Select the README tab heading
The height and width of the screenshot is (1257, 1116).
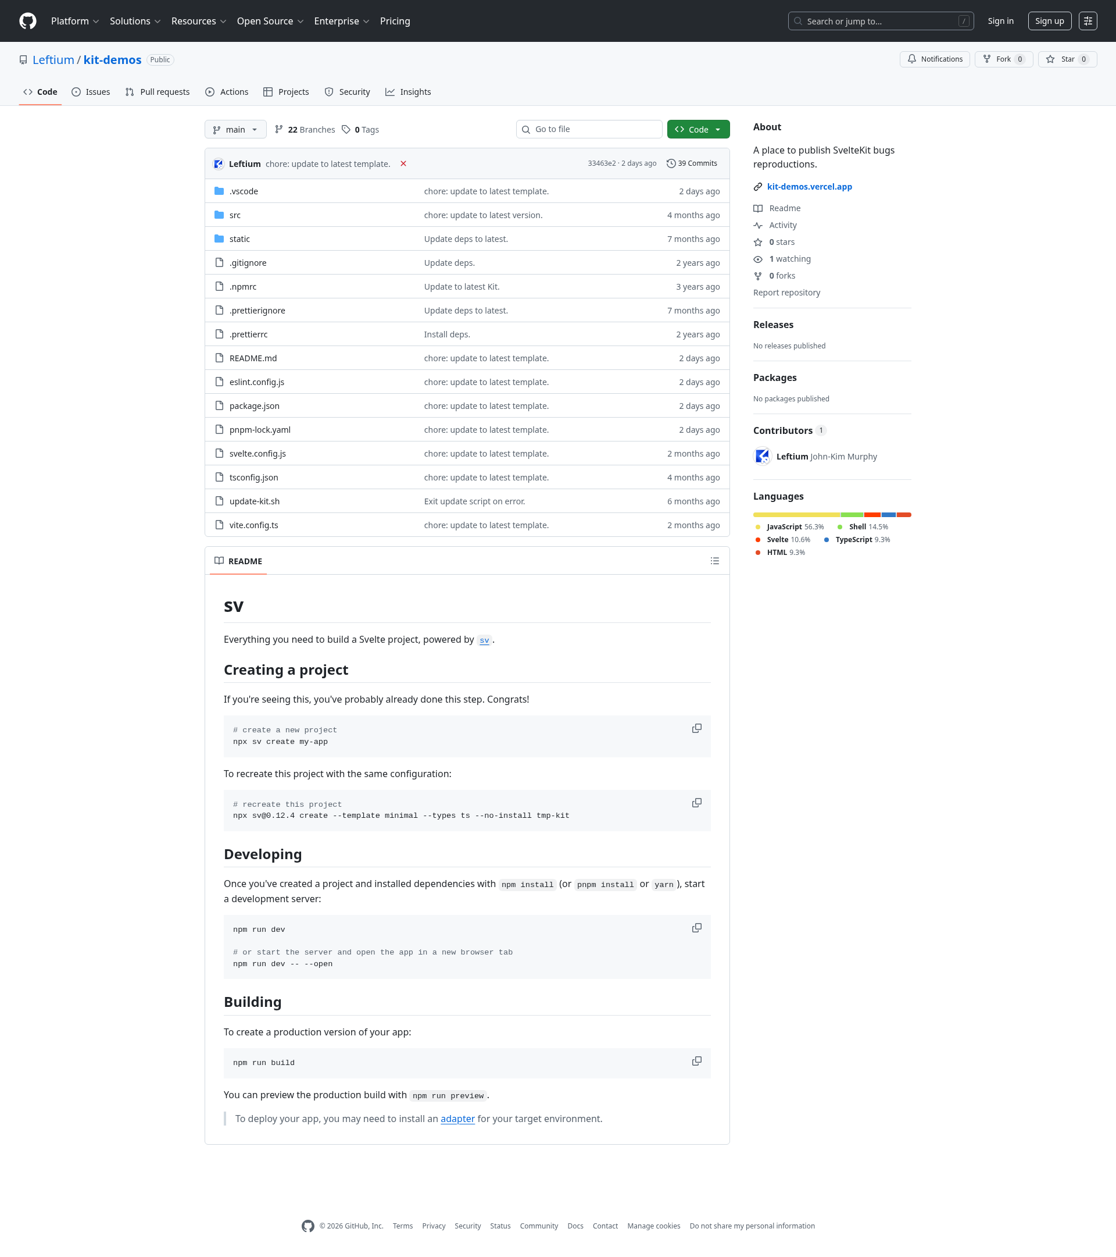pyautogui.click(x=238, y=561)
